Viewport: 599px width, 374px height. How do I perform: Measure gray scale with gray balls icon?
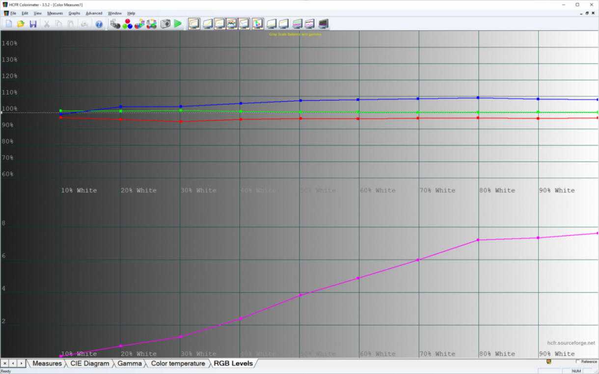[x=115, y=24]
